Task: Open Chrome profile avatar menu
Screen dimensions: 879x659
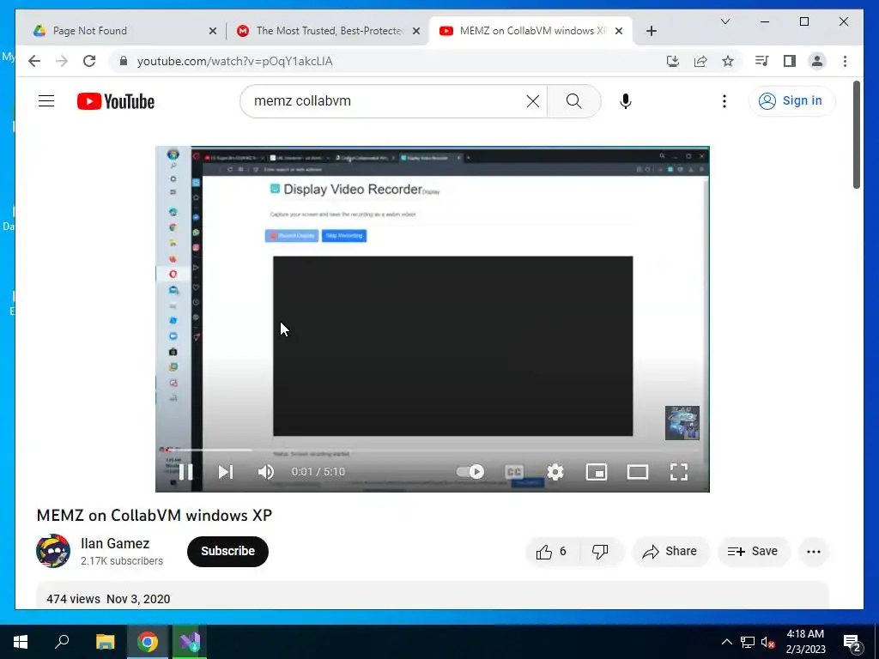Action: (x=817, y=61)
